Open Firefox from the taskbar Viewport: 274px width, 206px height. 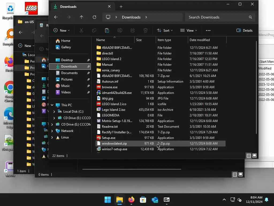[x=131, y=200]
